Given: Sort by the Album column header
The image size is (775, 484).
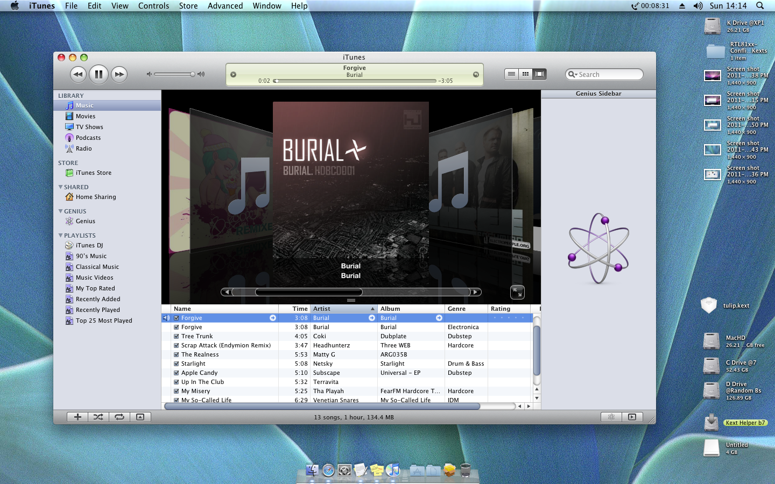Looking at the screenshot, I should point(411,309).
